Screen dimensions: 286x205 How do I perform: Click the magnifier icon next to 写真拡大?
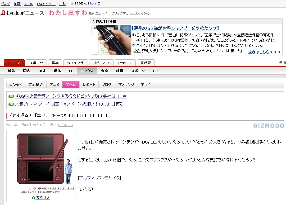click(34, 198)
